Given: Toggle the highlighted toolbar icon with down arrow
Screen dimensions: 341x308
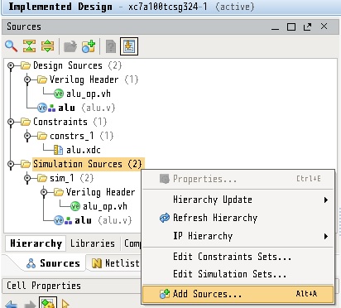Looking at the screenshot, I should (x=129, y=46).
